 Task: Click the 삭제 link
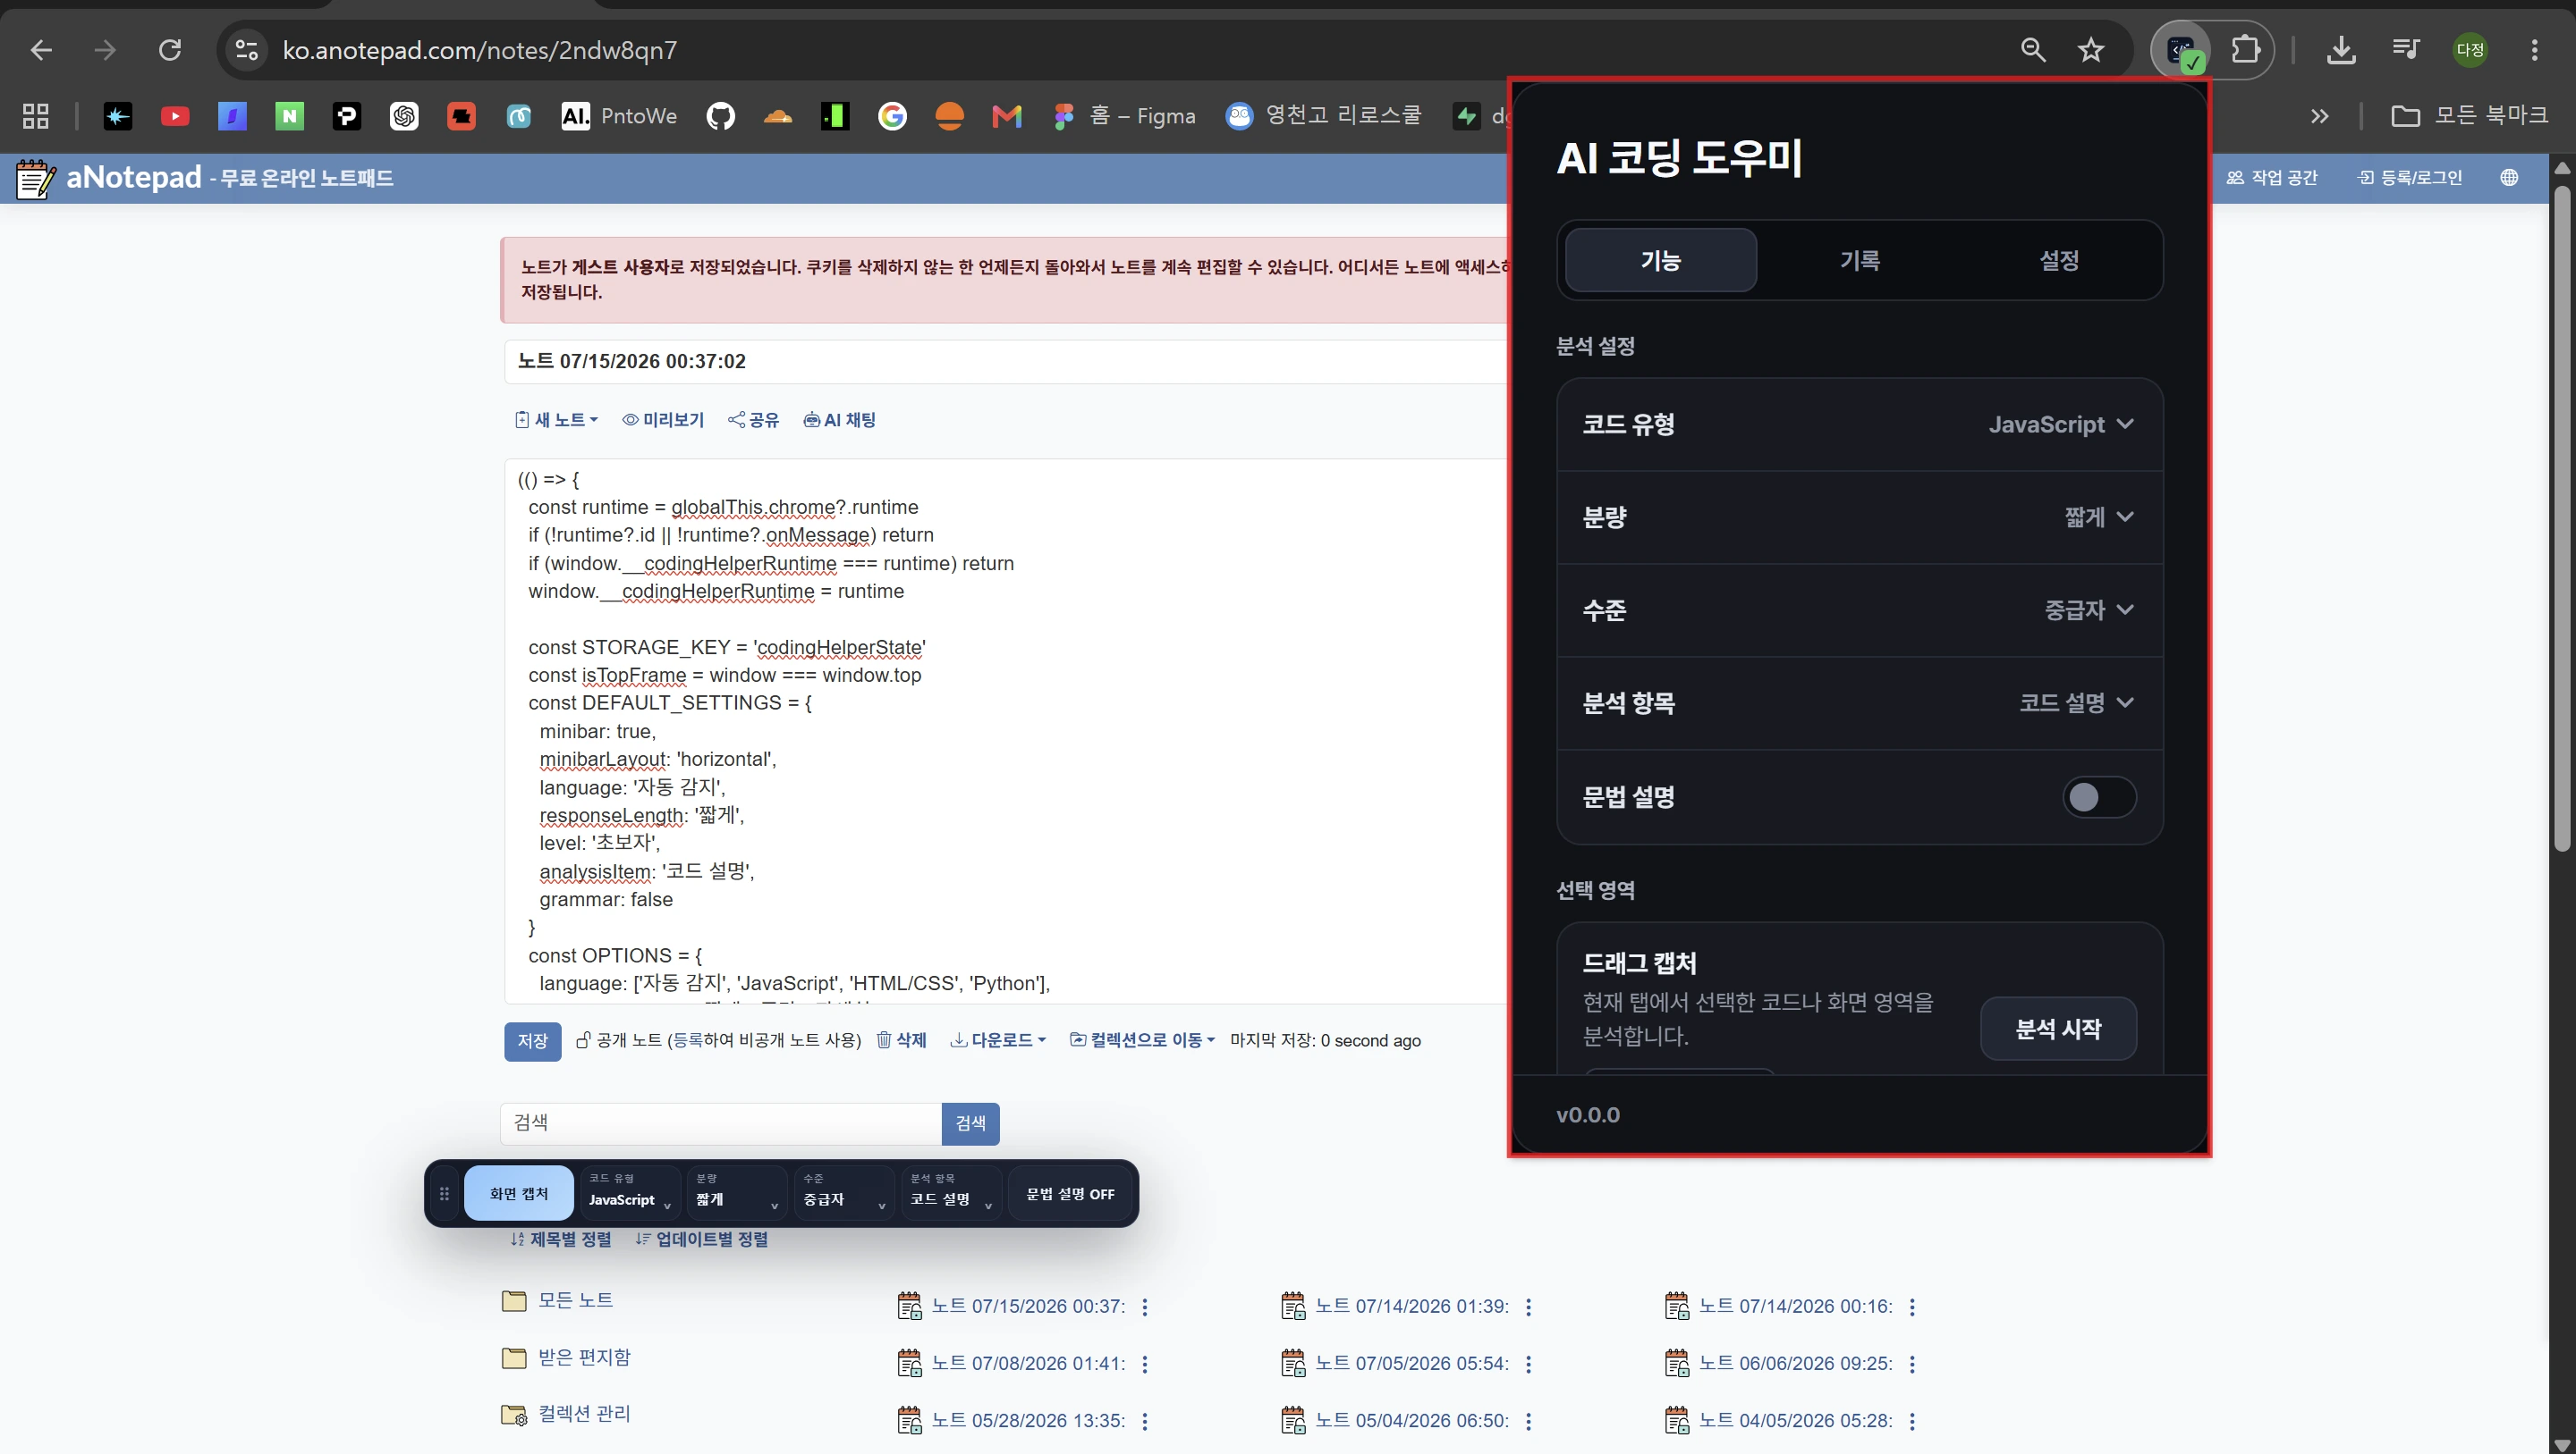901,1040
